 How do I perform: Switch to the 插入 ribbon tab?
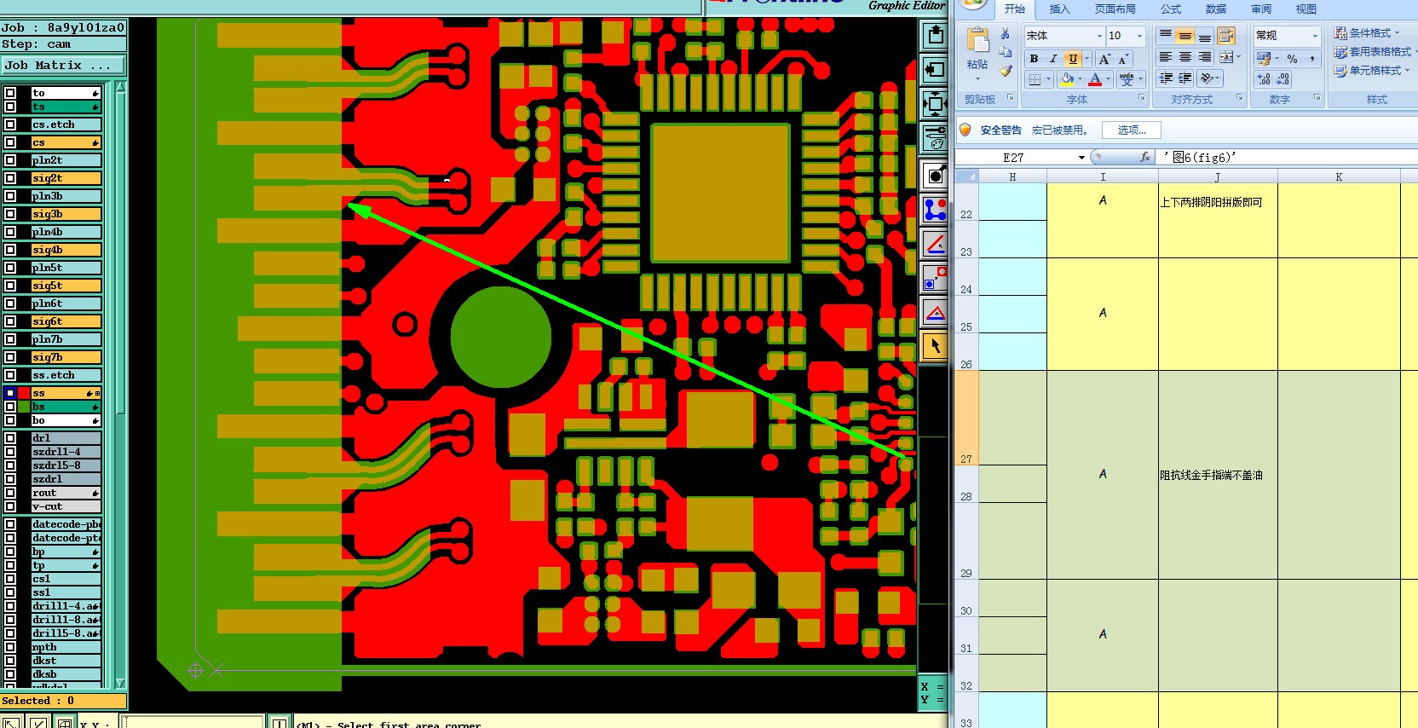[x=1059, y=9]
